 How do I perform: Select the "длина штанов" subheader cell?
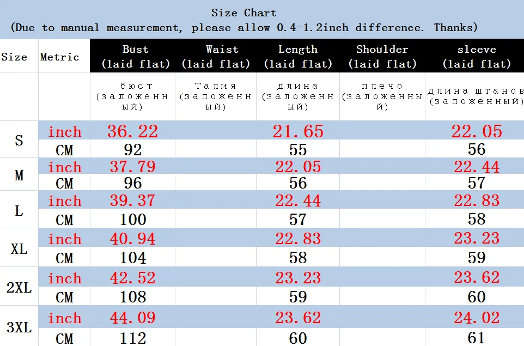(475, 96)
